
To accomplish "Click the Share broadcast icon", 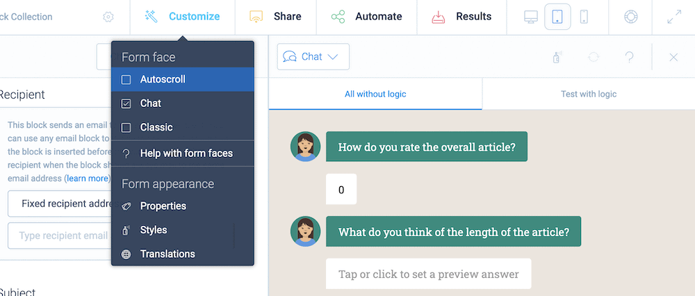I will [256, 17].
